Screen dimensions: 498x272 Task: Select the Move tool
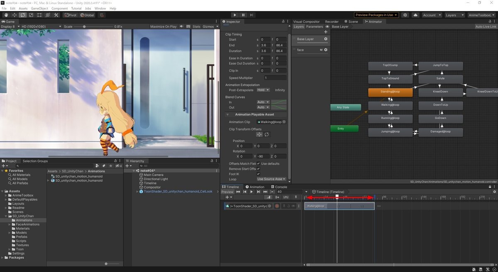coord(15,15)
